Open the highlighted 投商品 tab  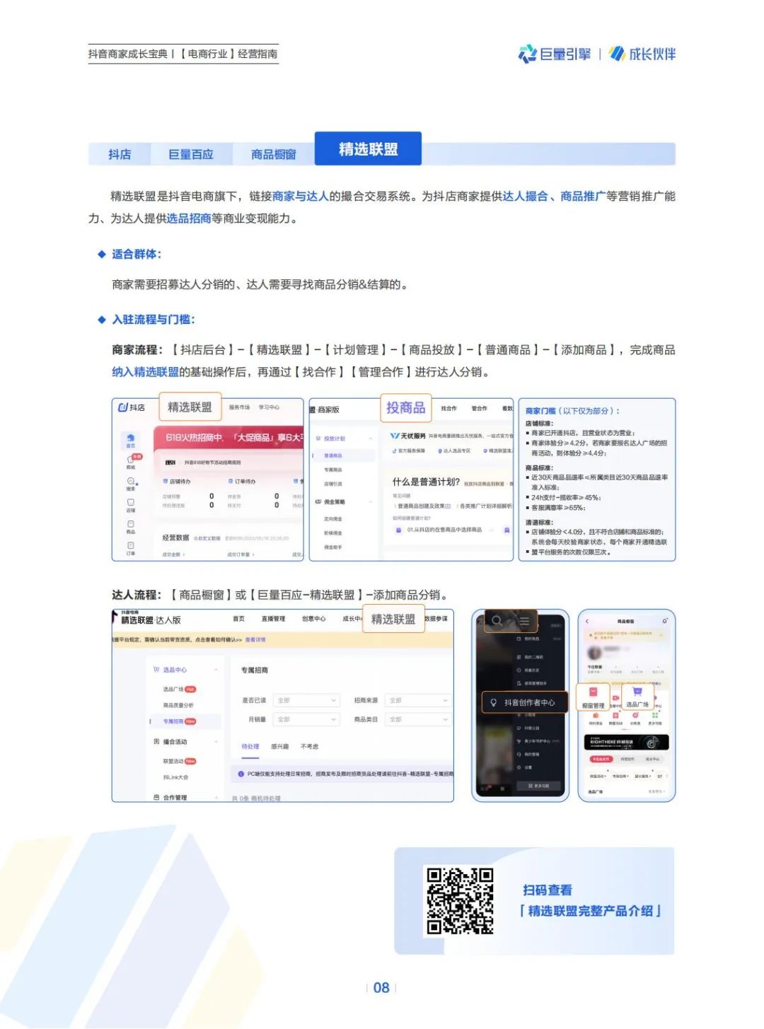coord(405,407)
